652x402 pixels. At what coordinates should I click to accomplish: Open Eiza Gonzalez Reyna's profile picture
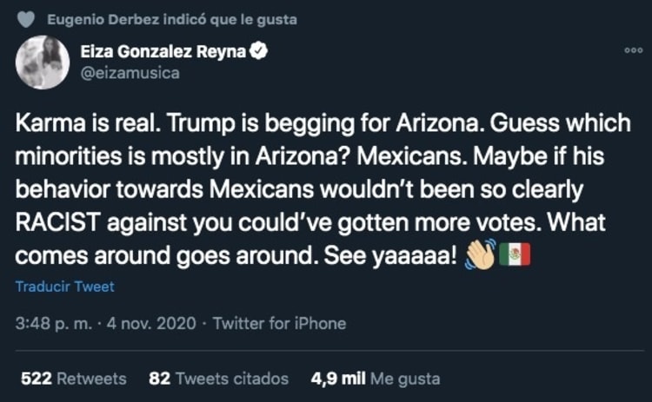pos(43,62)
